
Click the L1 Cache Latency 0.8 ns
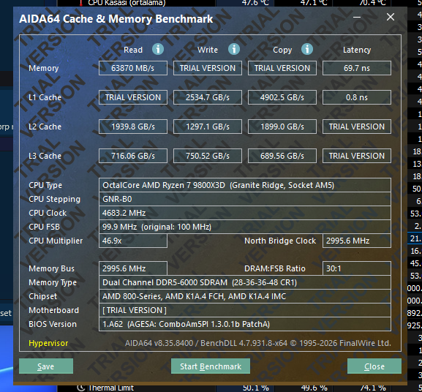pyautogui.click(x=357, y=97)
